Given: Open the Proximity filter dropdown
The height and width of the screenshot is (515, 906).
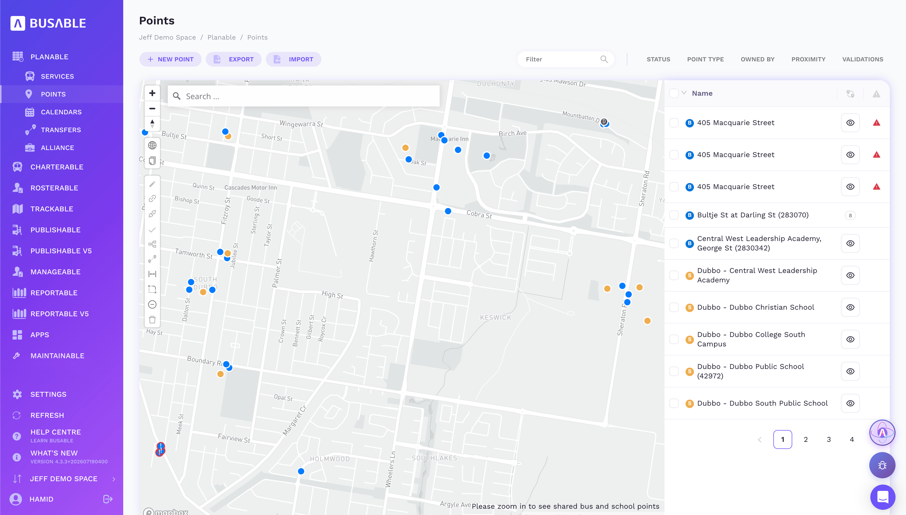Looking at the screenshot, I should tap(808, 60).
